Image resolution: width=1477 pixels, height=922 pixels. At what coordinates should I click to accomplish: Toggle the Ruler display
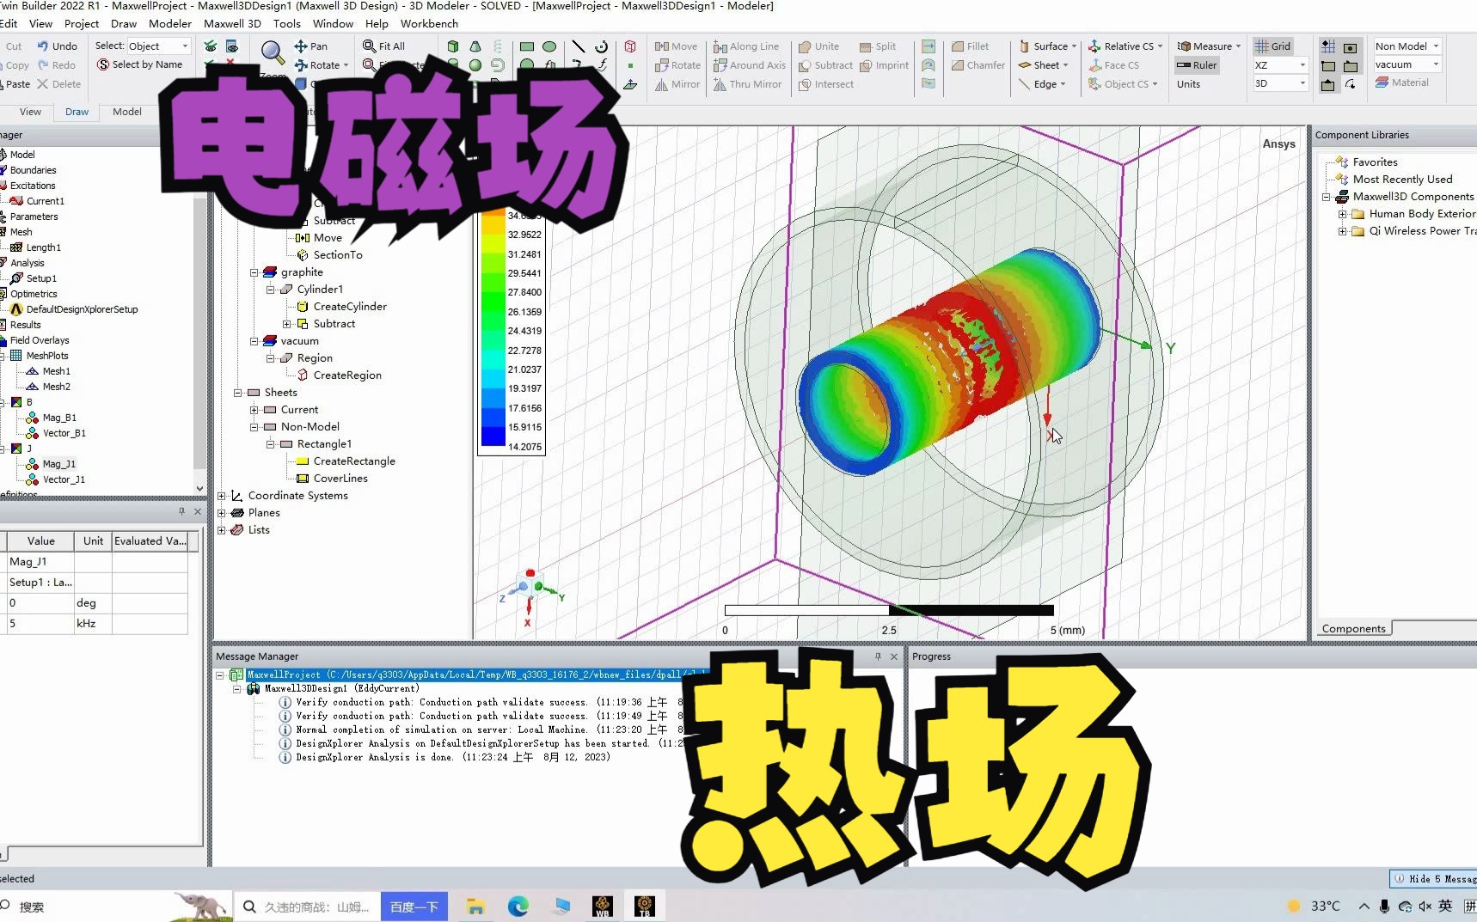pos(1196,64)
